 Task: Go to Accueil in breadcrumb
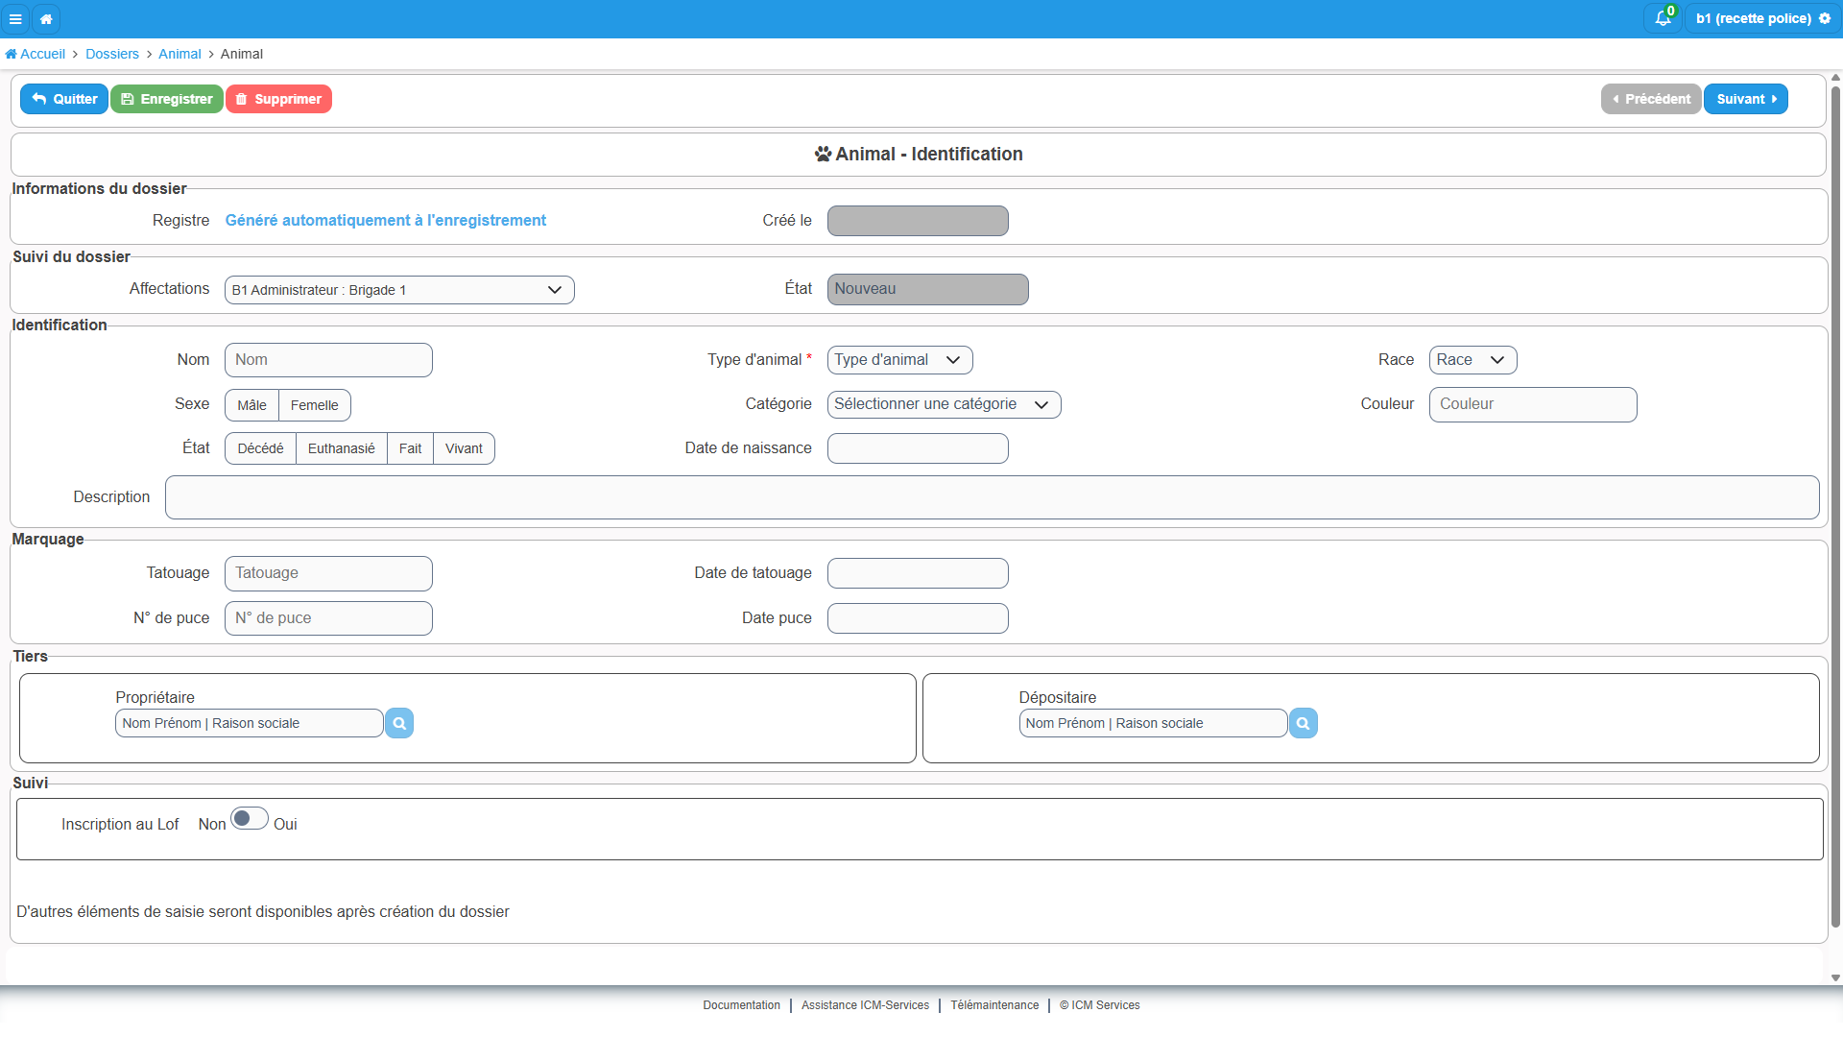[36, 54]
